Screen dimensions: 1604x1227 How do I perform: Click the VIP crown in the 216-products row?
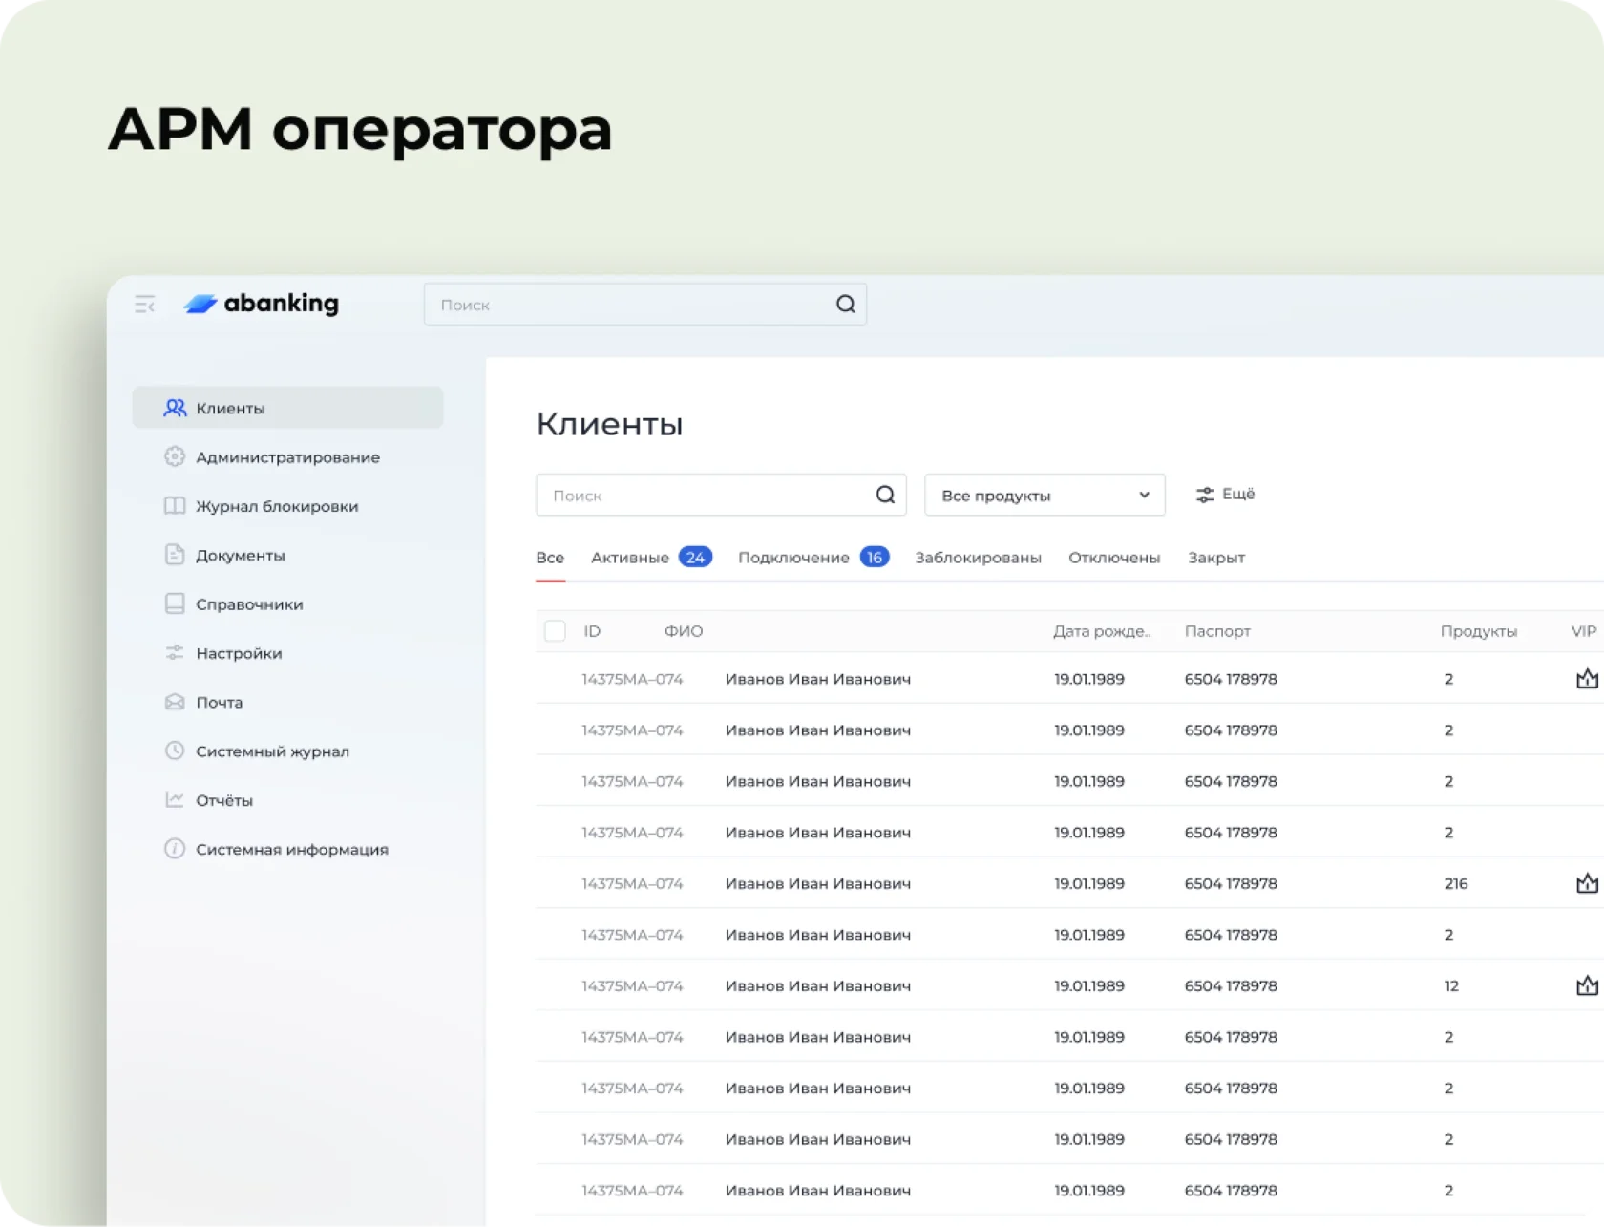(x=1587, y=883)
